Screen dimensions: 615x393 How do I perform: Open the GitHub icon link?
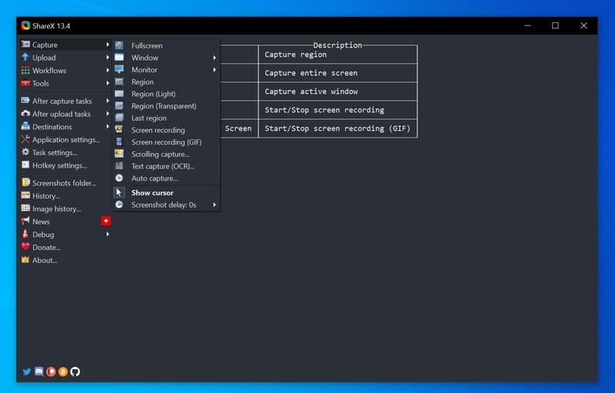click(x=75, y=371)
